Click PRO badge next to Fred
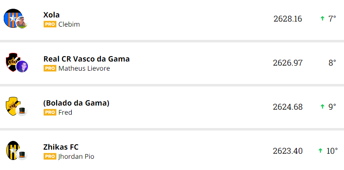The width and height of the screenshot is (344, 170). (x=50, y=112)
